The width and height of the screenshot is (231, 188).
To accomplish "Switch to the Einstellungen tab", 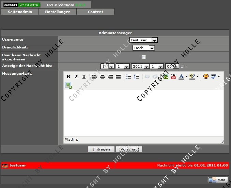I will [57, 12].
